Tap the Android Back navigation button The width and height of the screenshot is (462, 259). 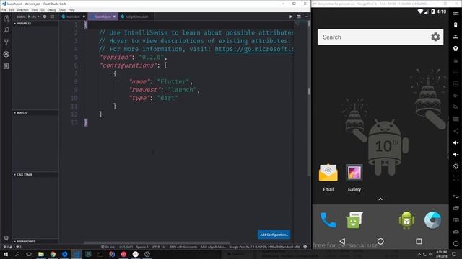[342, 241]
